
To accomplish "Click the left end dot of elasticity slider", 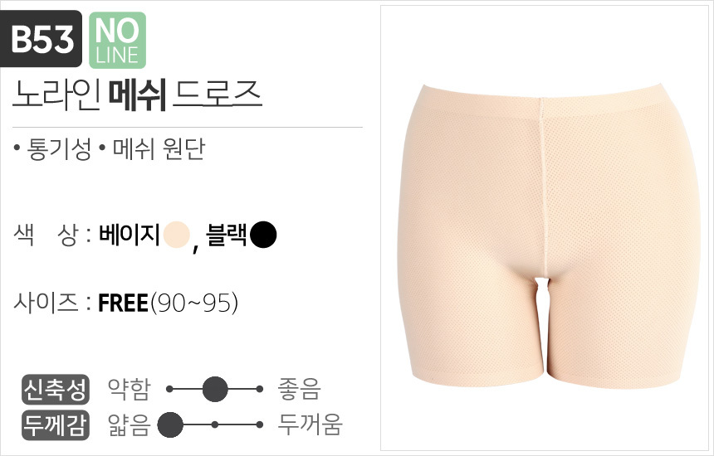I will (170, 389).
